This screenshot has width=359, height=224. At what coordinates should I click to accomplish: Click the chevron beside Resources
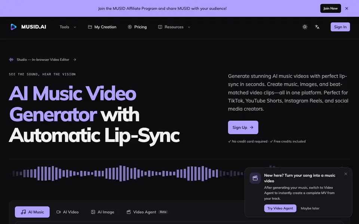click(189, 27)
